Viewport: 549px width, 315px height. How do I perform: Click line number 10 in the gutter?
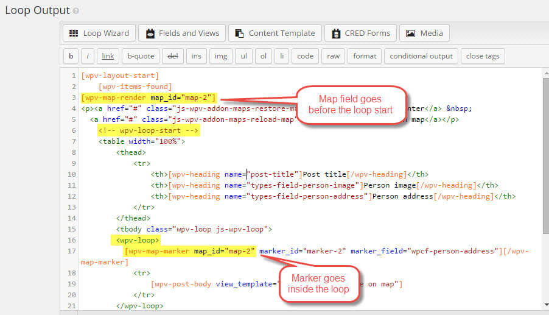71,174
